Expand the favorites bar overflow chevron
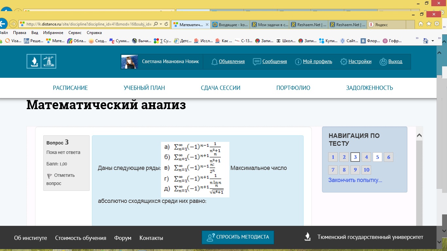 [x=417, y=39]
